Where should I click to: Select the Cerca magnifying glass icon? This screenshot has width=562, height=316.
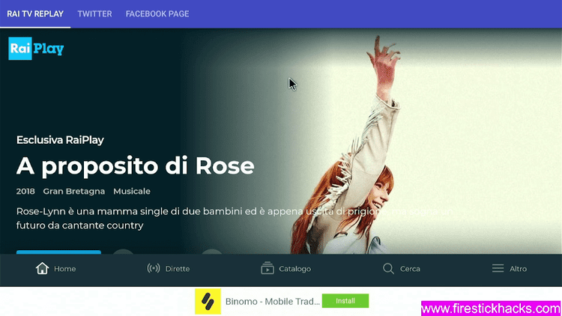388,268
